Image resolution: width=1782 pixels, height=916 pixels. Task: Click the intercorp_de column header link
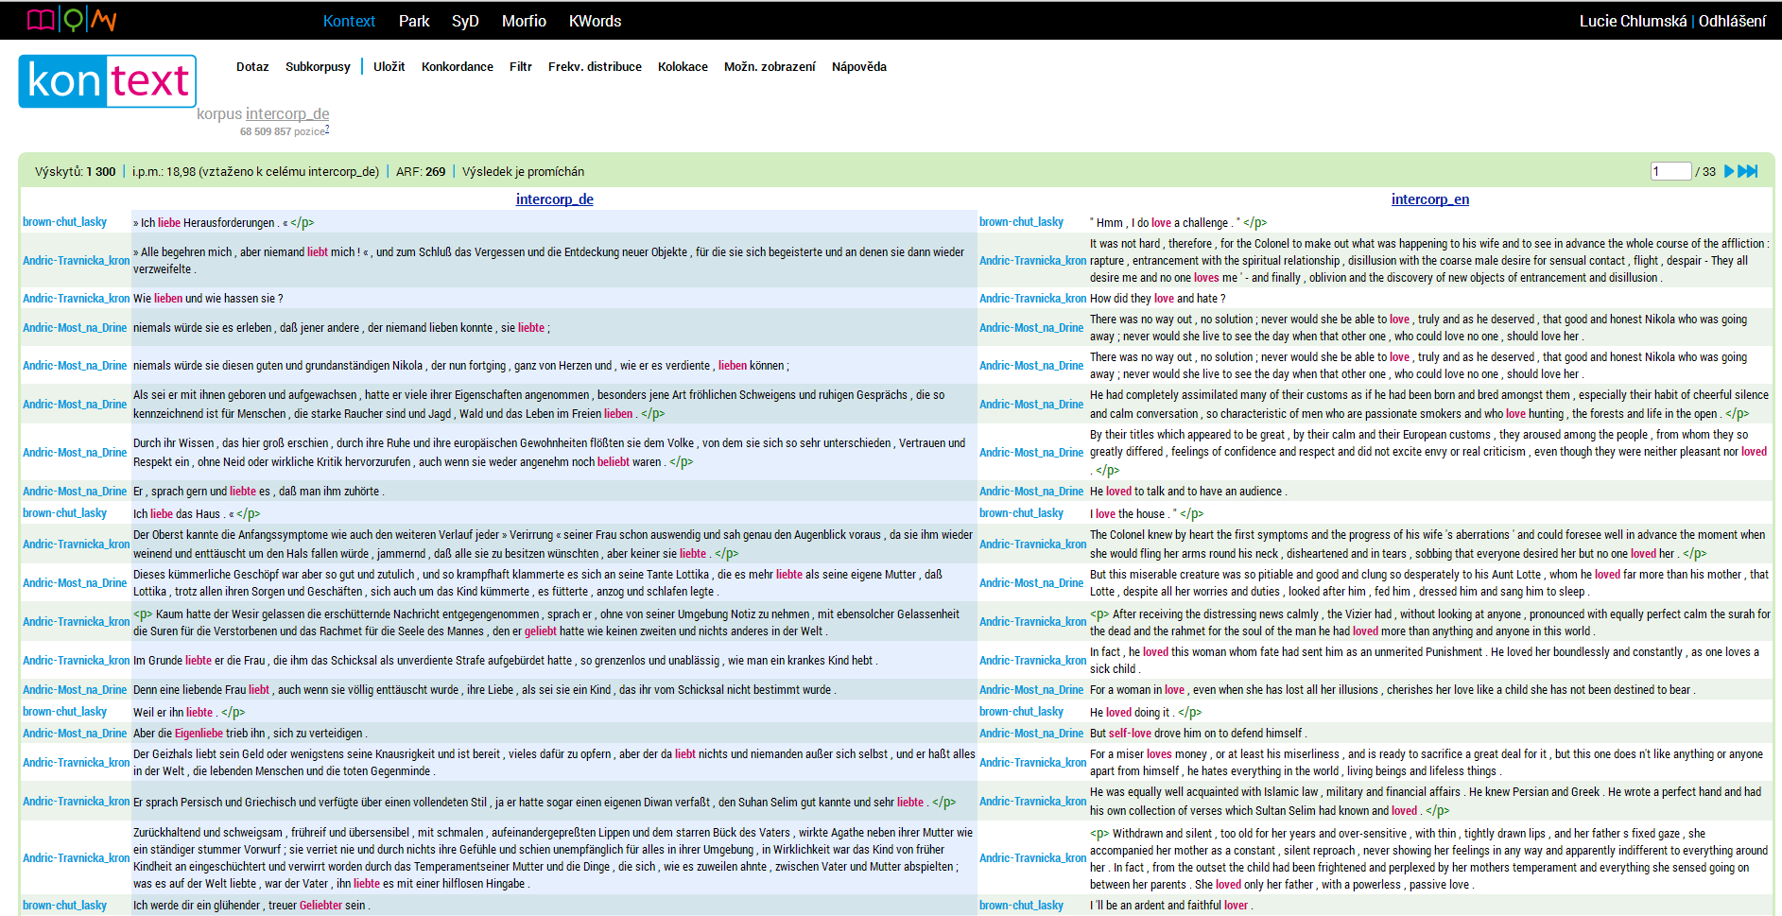pyautogui.click(x=555, y=199)
